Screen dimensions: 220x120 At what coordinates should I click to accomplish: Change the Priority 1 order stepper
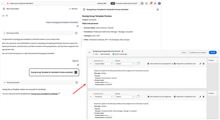(217, 60)
